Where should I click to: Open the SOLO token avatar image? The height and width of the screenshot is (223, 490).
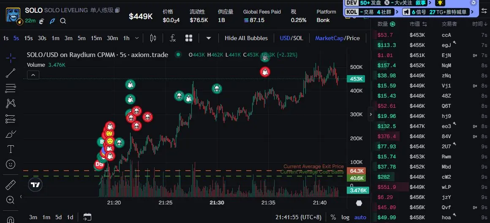click(x=13, y=15)
